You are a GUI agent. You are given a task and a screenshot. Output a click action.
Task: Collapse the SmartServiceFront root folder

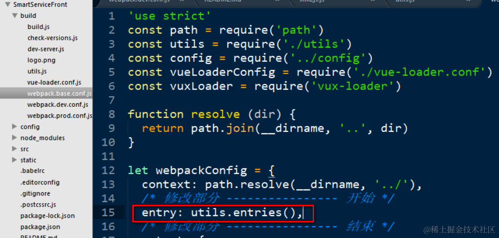click(8, 4)
